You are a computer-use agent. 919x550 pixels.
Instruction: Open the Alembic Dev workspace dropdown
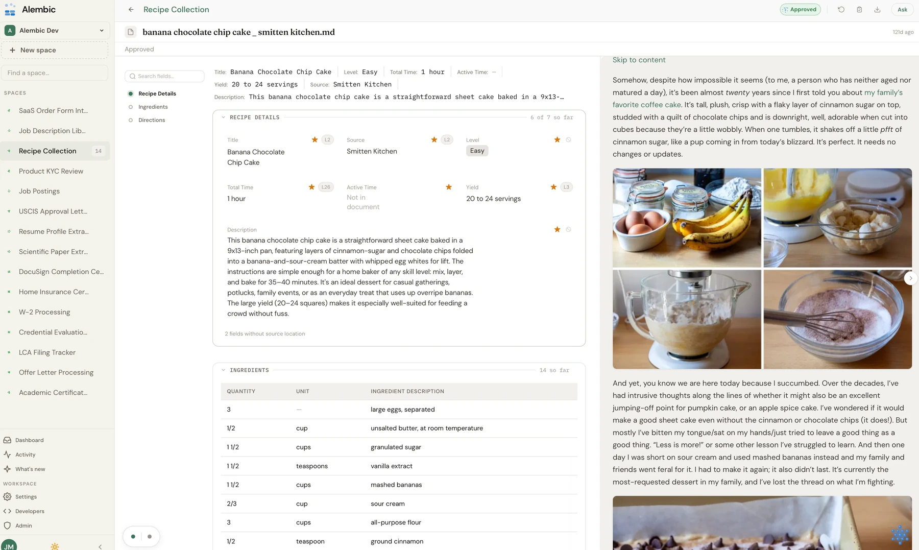click(56, 31)
